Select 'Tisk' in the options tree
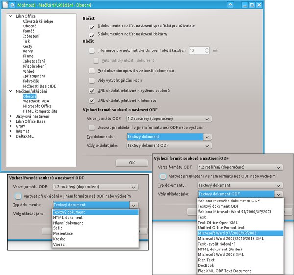This screenshot has height=275, width=294. pos(26,41)
